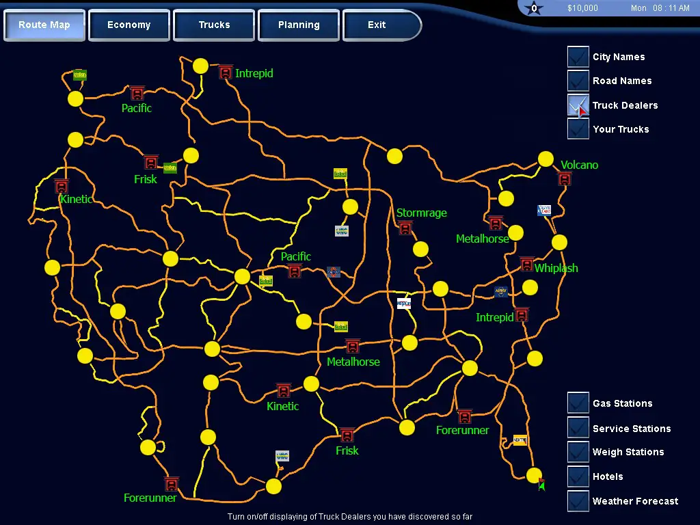Viewport: 700px width, 525px height.
Task: Click the Volcano truck dealer icon
Action: pyautogui.click(x=565, y=179)
